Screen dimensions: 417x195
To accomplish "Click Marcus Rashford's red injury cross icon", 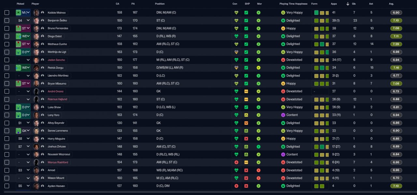I will pyautogui.click(x=236, y=162).
